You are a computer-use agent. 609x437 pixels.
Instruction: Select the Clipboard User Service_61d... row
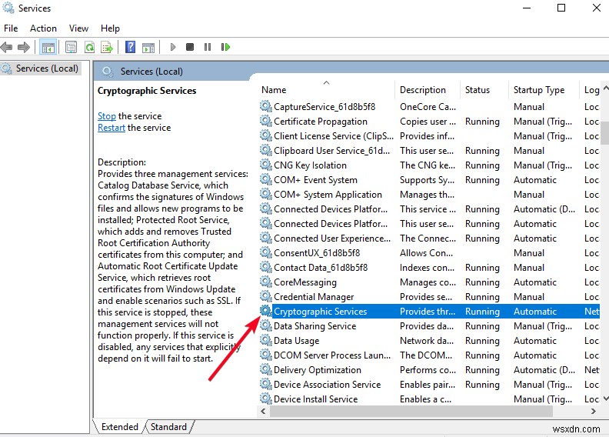pos(429,151)
